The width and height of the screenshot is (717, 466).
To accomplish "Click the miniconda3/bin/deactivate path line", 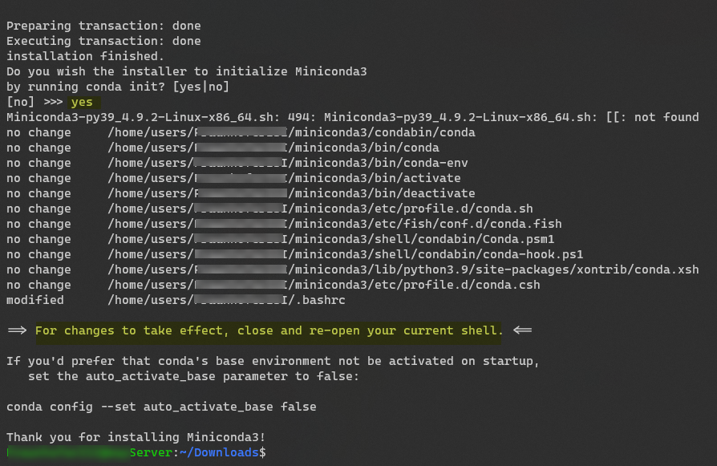I will pos(241,193).
